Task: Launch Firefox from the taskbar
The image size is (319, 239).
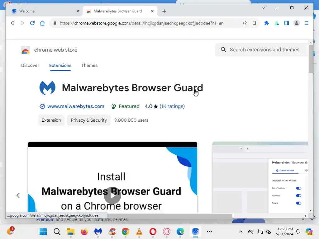Action: pyautogui.click(x=84, y=232)
